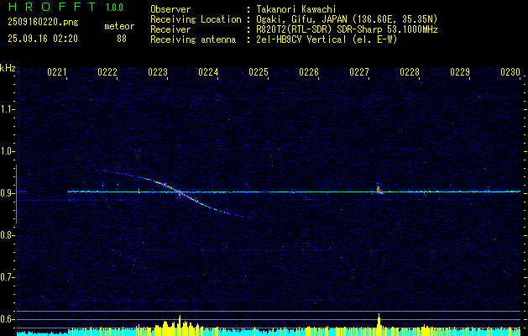Click the 0225 time marker
The image size is (528, 336).
[259, 72]
